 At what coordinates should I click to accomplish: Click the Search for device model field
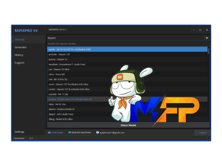pyautogui.click(x=128, y=44)
